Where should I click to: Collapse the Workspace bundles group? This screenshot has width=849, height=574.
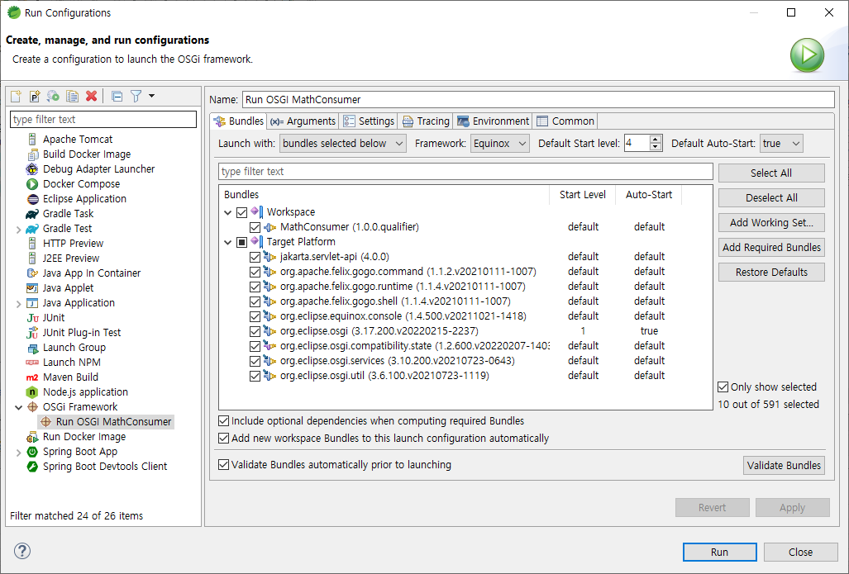[228, 212]
